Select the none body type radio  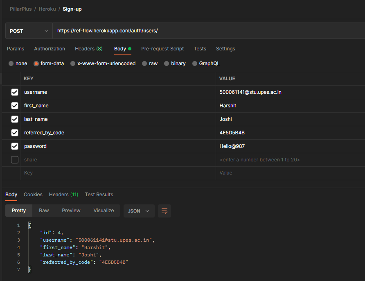[x=11, y=63]
